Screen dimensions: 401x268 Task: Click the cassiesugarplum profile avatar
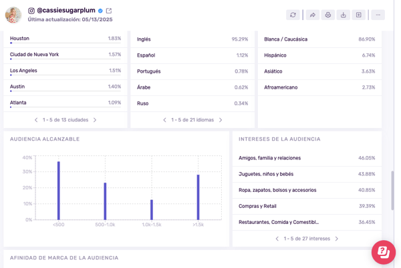tap(13, 15)
